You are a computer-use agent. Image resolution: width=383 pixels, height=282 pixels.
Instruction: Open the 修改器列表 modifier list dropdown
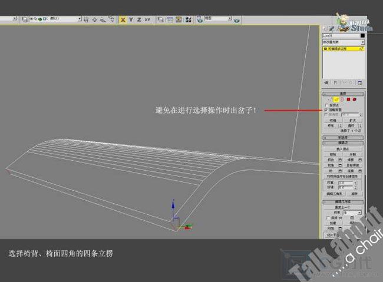343,42
